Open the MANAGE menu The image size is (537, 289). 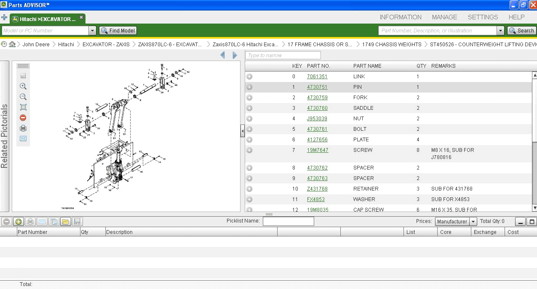pos(444,17)
